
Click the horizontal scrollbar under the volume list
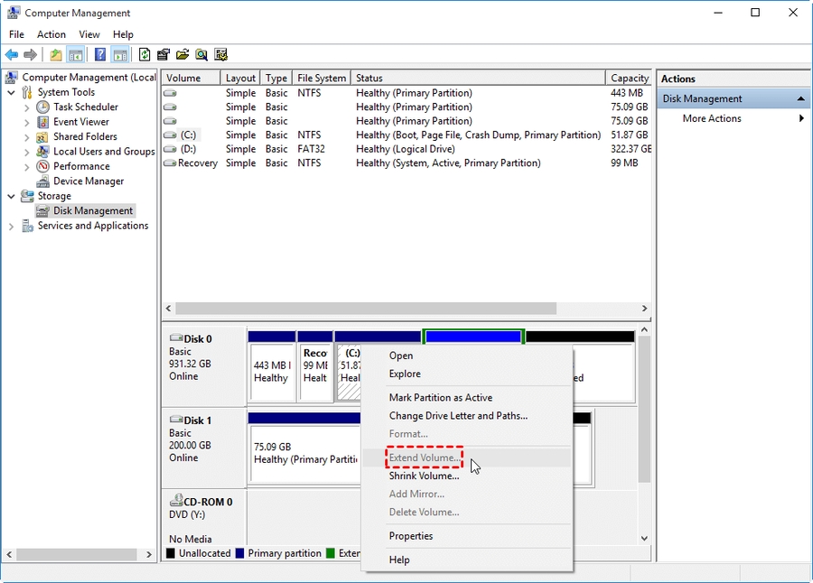click(x=361, y=309)
